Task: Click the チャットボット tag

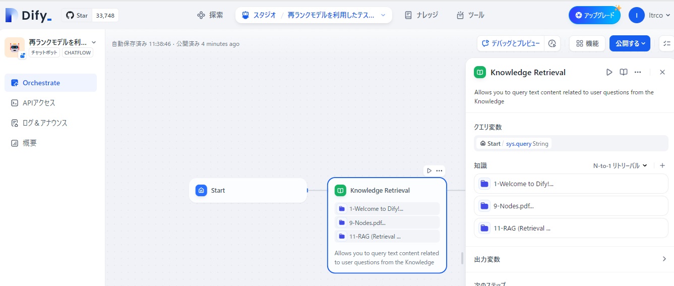Action: 44,52
